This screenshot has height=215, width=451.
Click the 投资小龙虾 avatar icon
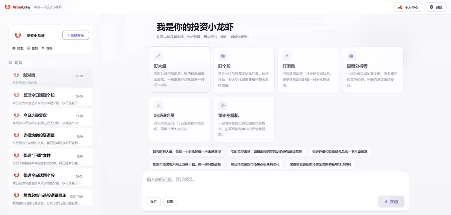(18, 35)
